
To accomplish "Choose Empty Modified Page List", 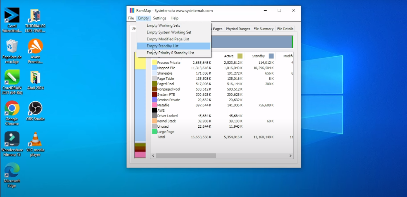I will point(173,39).
